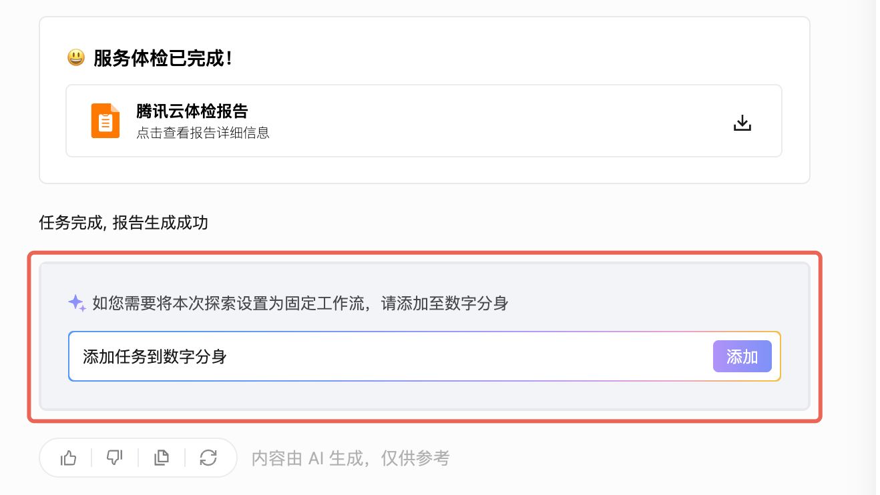Click the 内容由 AI 生成 disclaimer text
The height and width of the screenshot is (495, 880).
coord(351,458)
